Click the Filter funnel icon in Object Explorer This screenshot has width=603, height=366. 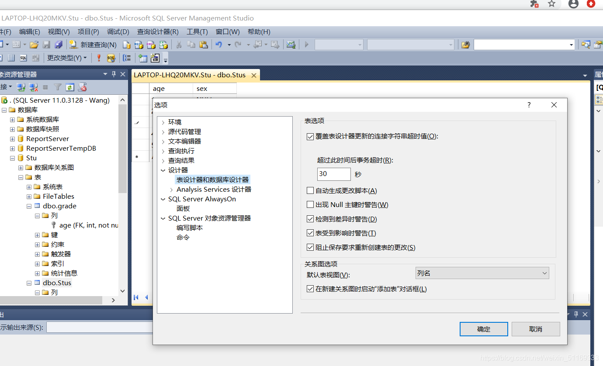(x=58, y=87)
